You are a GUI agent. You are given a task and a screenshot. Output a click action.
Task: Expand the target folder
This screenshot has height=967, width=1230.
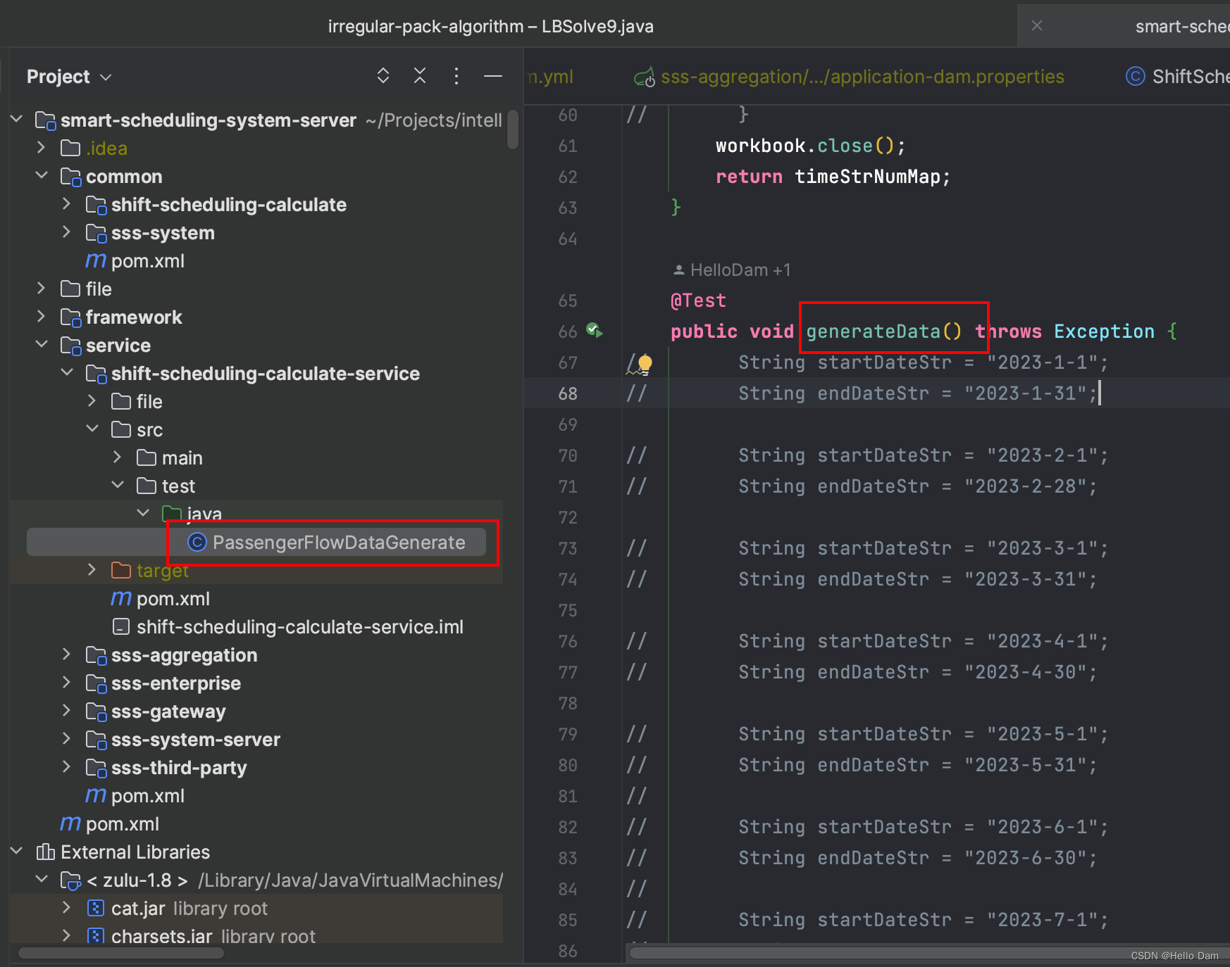click(x=92, y=570)
